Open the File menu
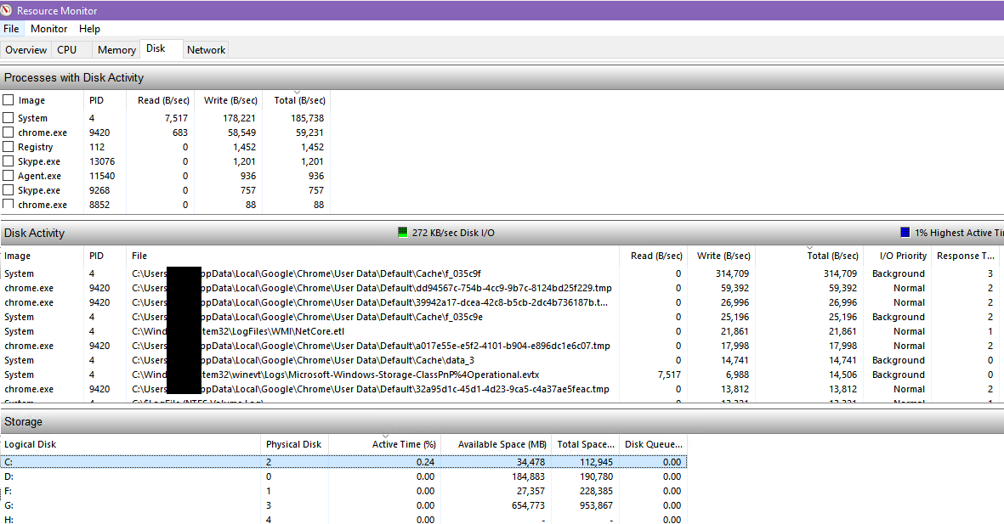1004x524 pixels. (x=12, y=29)
